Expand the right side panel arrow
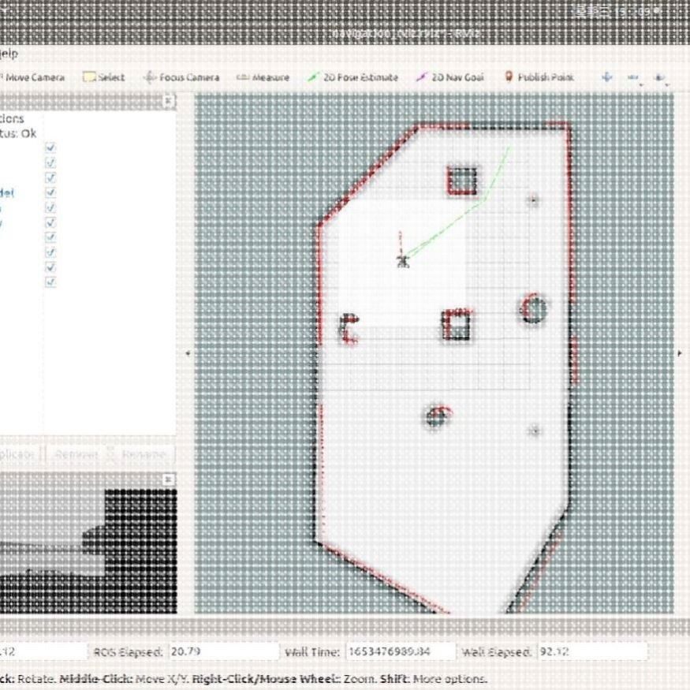Viewport: 690px width, 690px height. [x=680, y=353]
